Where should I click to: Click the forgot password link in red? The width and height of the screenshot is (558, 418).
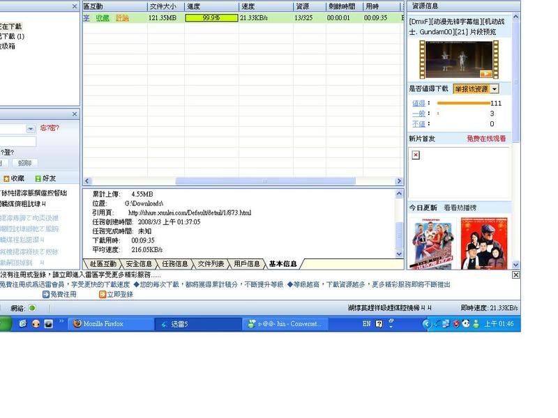coord(50,128)
